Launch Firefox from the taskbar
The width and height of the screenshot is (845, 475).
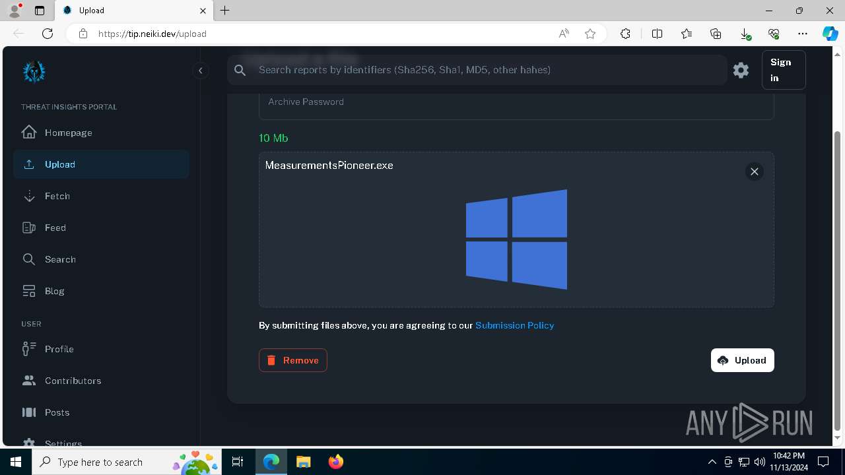point(336,462)
